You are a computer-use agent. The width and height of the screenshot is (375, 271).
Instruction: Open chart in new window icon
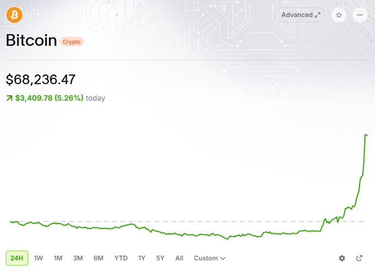point(359,258)
